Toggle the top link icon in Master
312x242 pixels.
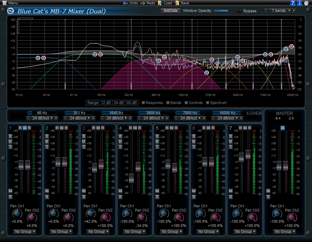[x=282, y=128]
